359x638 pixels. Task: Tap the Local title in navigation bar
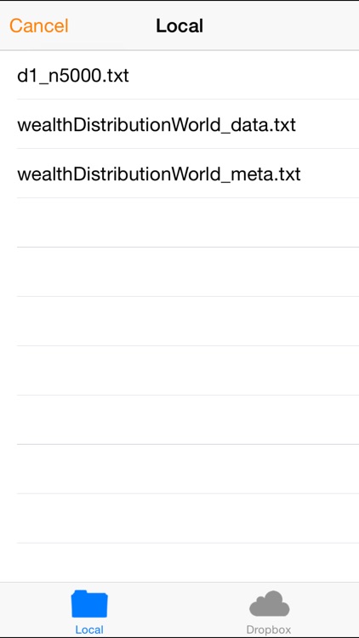(x=179, y=26)
